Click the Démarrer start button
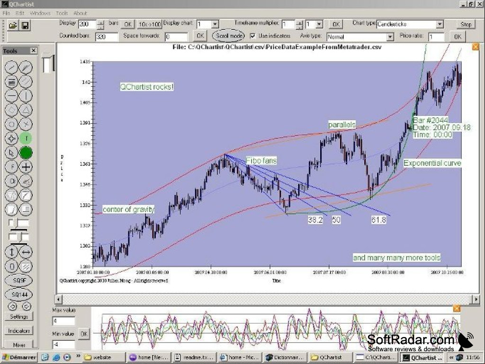This screenshot has width=485, height=364. [19, 357]
